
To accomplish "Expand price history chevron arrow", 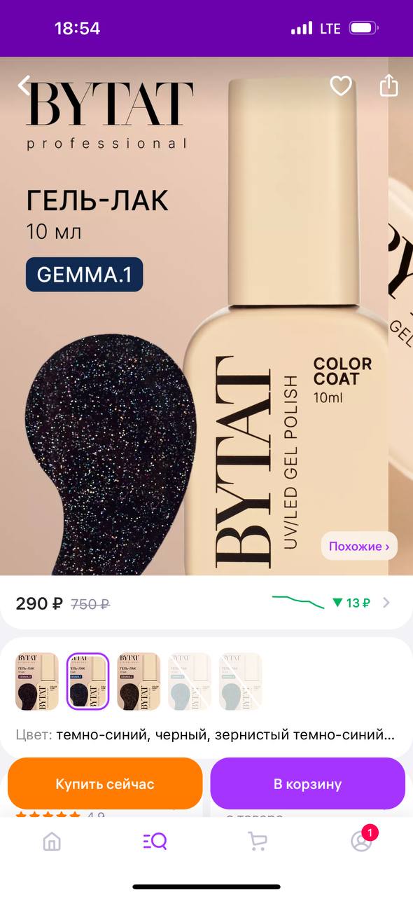I will (x=387, y=603).
